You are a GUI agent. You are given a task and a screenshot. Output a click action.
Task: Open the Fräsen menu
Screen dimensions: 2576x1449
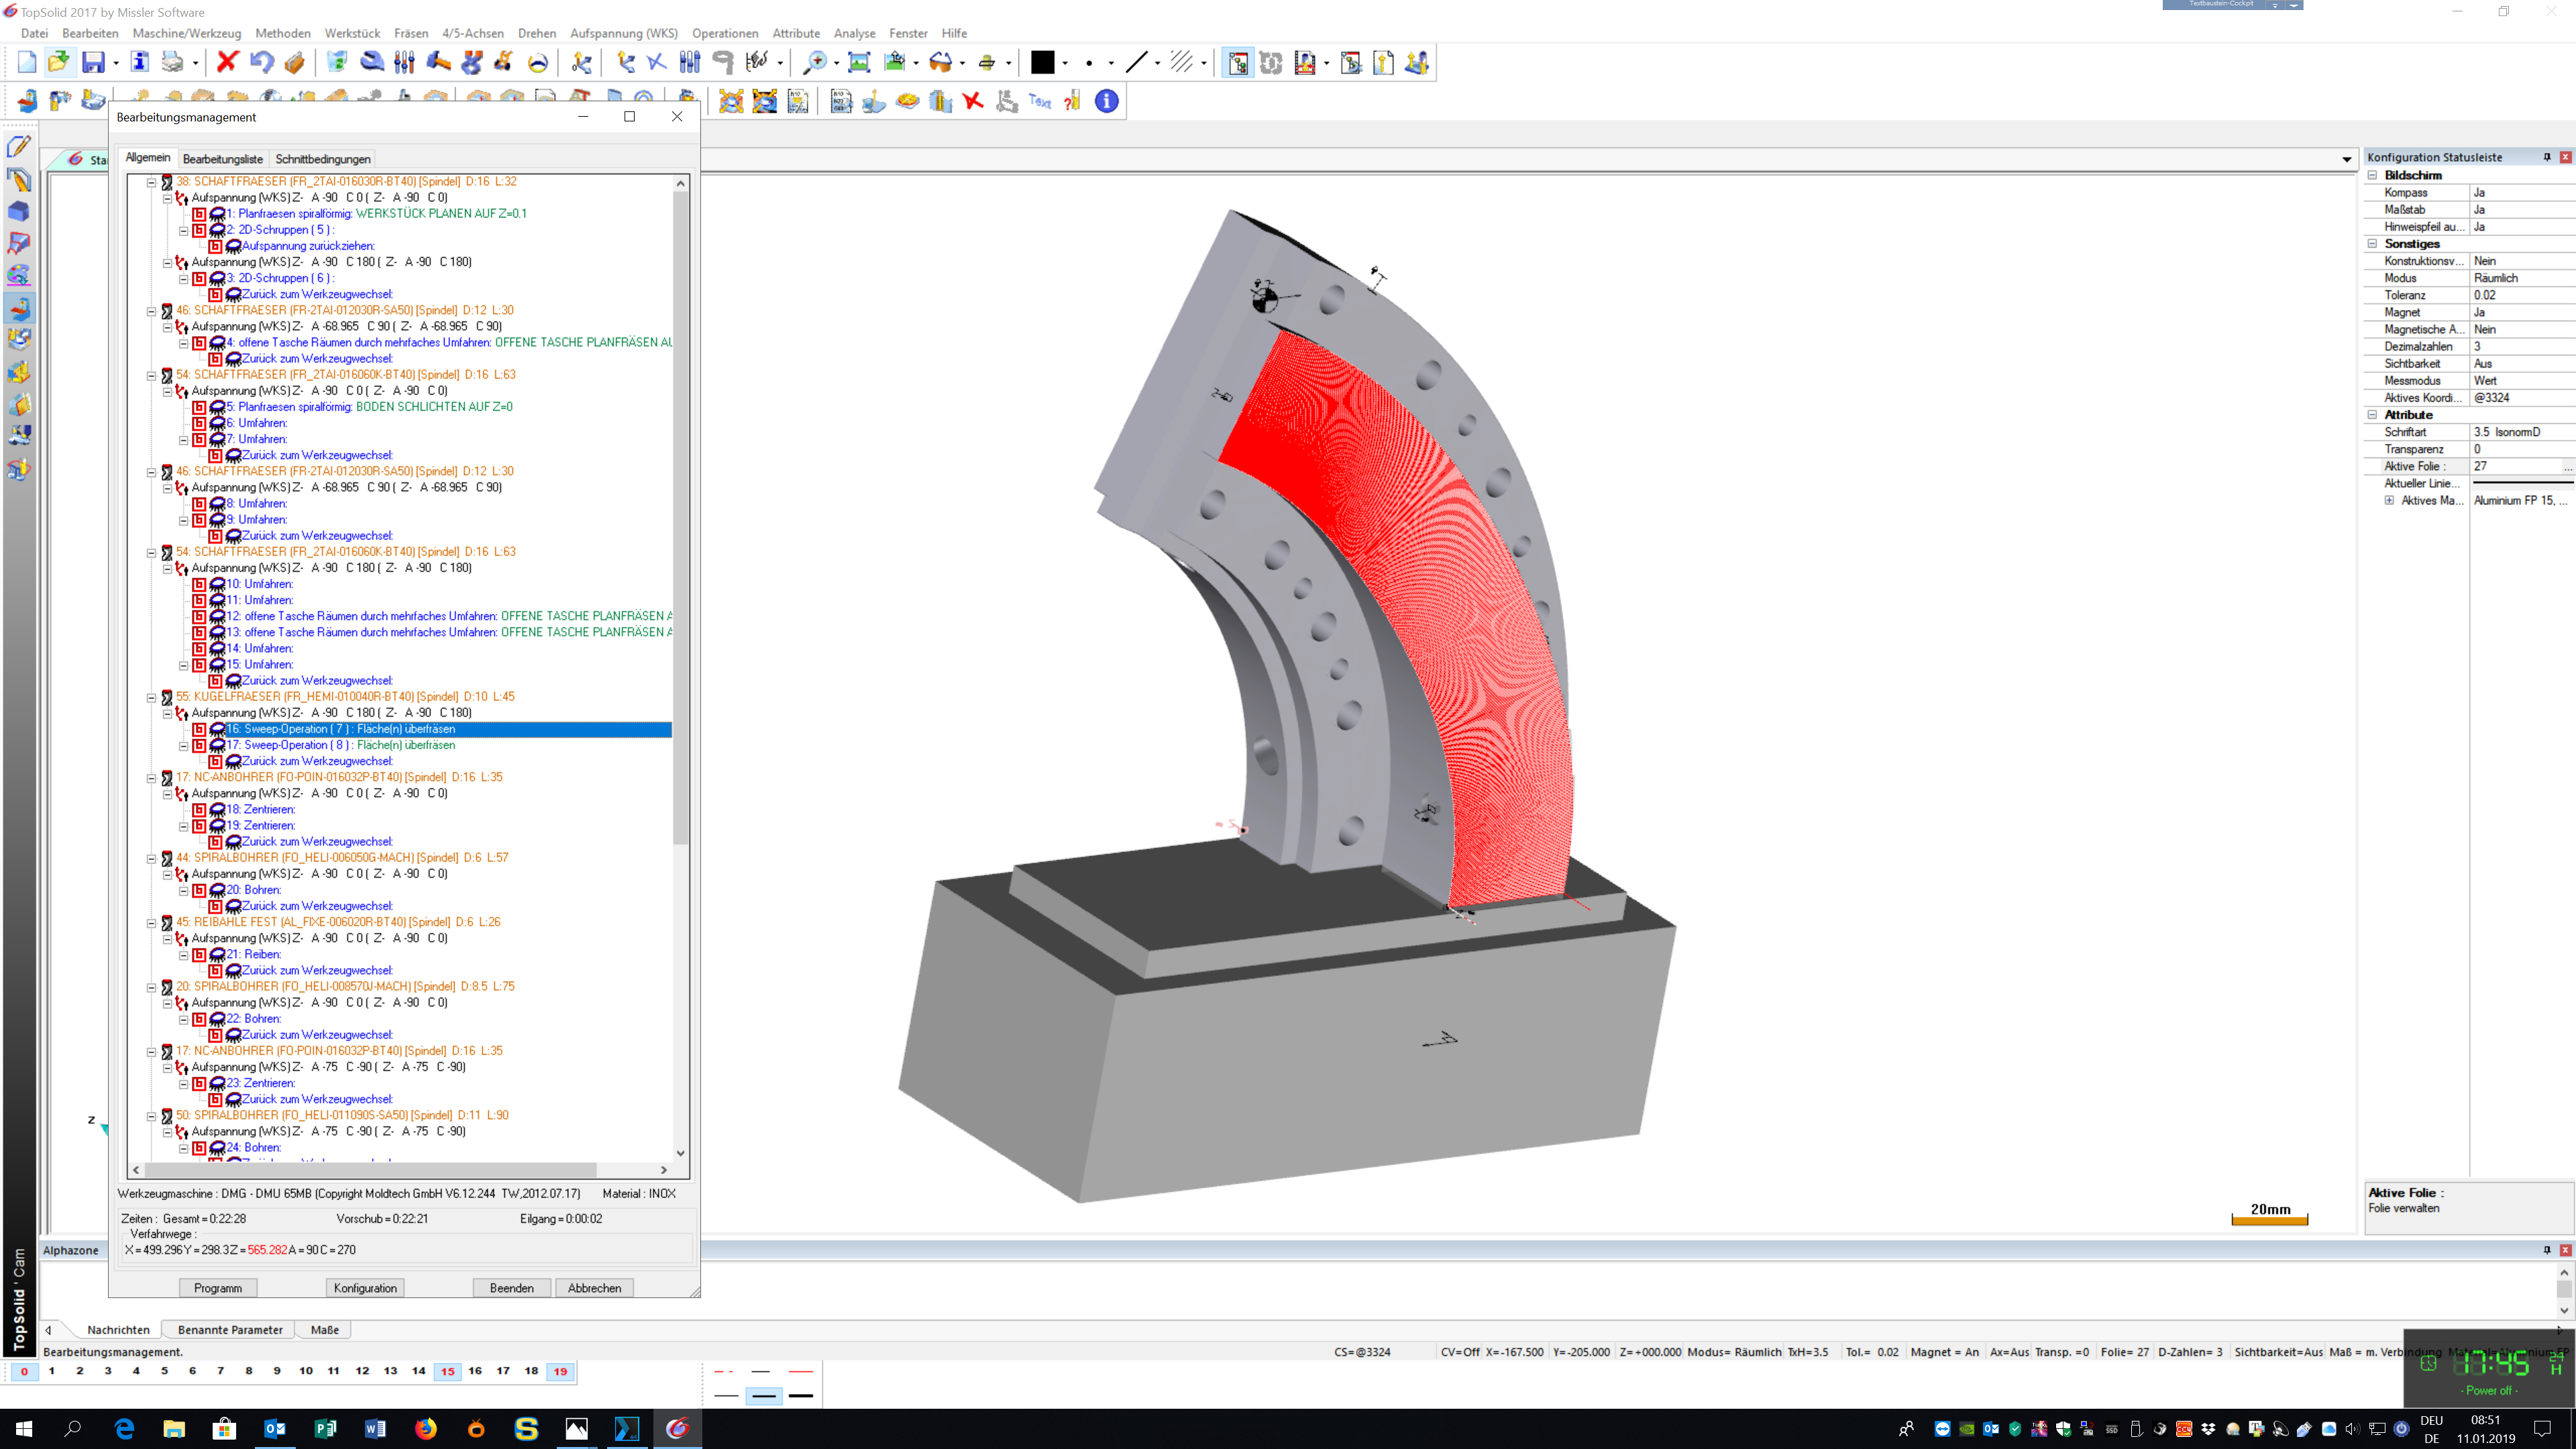tap(411, 33)
